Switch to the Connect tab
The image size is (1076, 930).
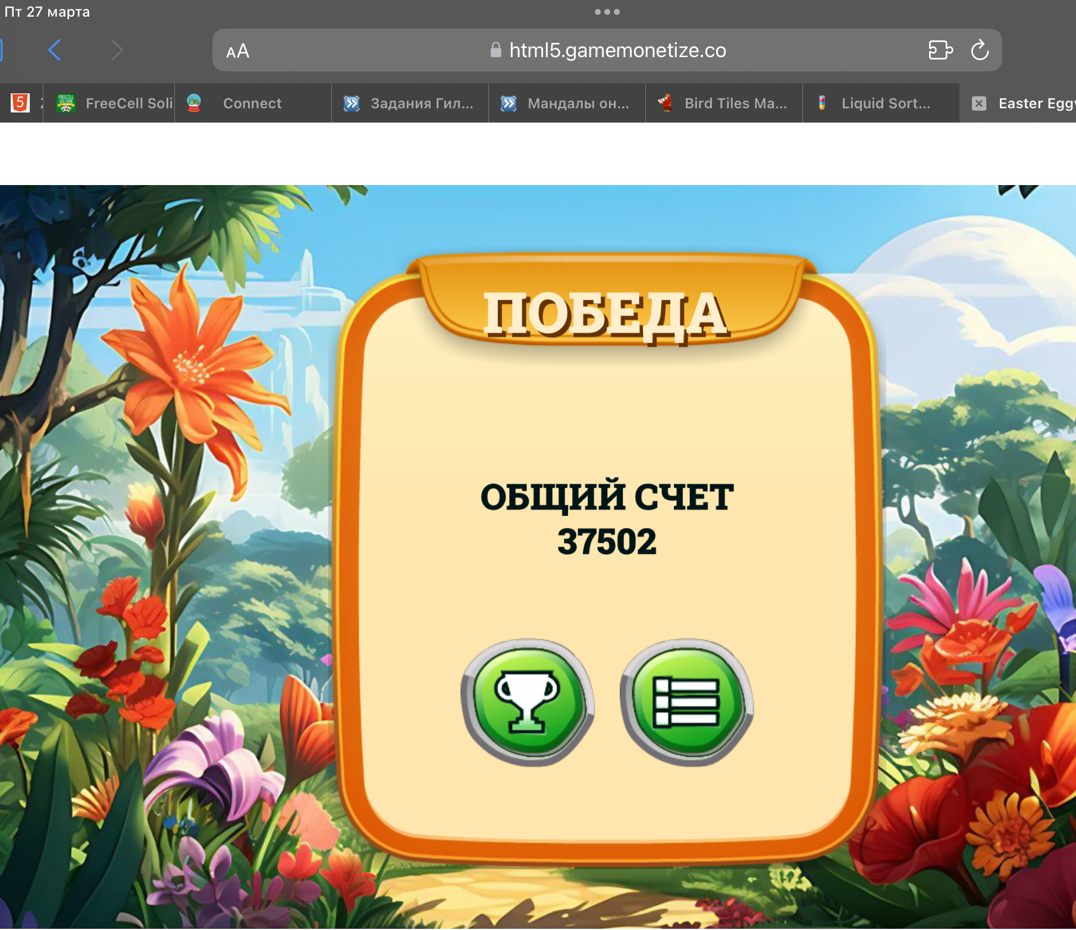click(x=252, y=104)
